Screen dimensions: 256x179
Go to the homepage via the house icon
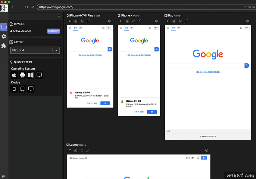coord(33,7)
